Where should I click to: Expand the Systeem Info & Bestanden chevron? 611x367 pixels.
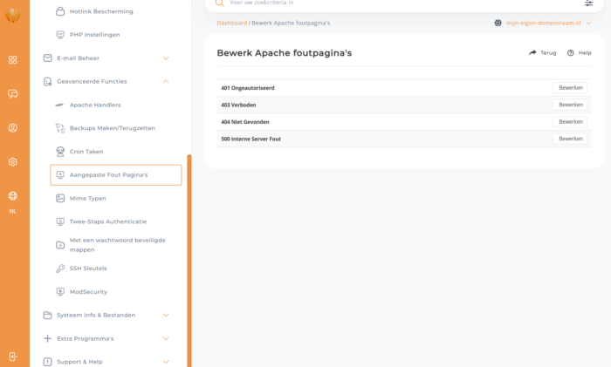[x=166, y=316]
